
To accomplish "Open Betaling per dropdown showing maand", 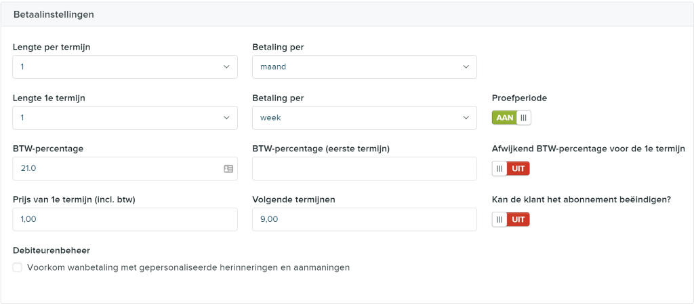I will [364, 67].
